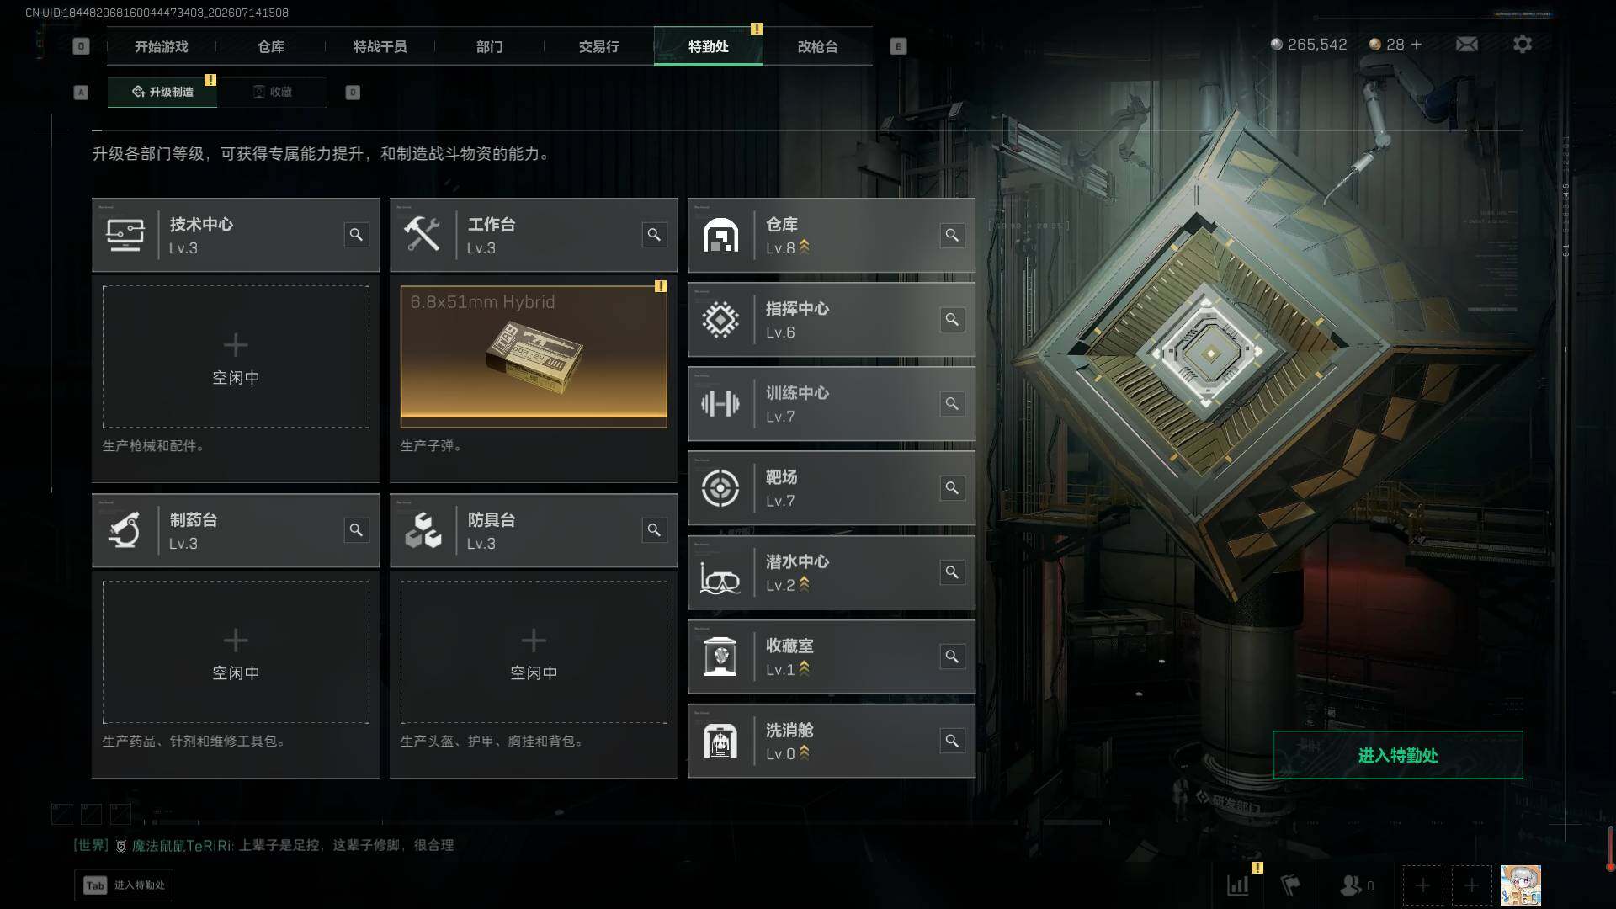Click the idle 防具台 production slot
The image size is (1616, 909).
(x=534, y=652)
